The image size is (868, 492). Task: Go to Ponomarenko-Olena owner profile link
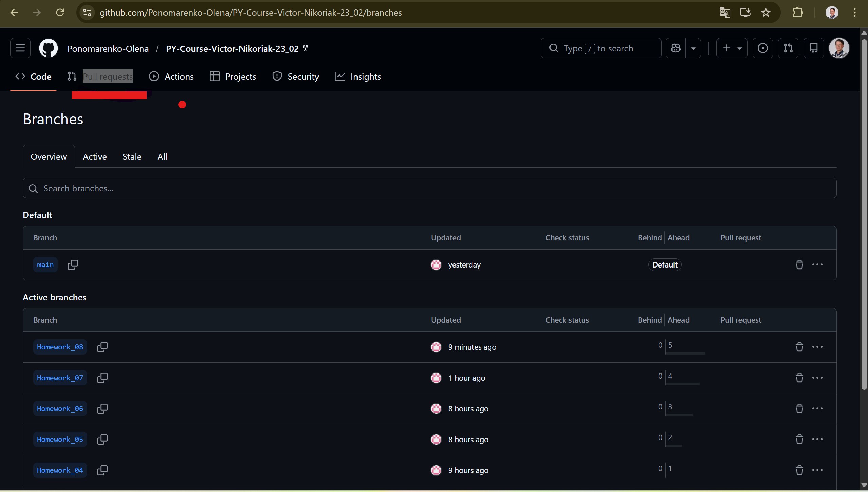pos(108,49)
